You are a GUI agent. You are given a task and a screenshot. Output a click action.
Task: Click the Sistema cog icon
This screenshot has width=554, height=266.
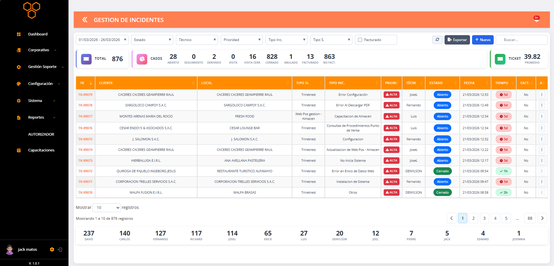click(19, 101)
